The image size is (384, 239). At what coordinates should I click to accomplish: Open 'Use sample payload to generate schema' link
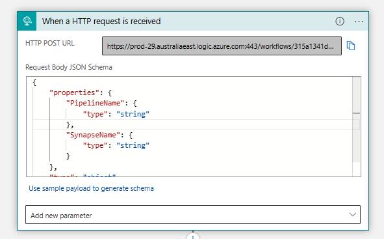pos(91,188)
